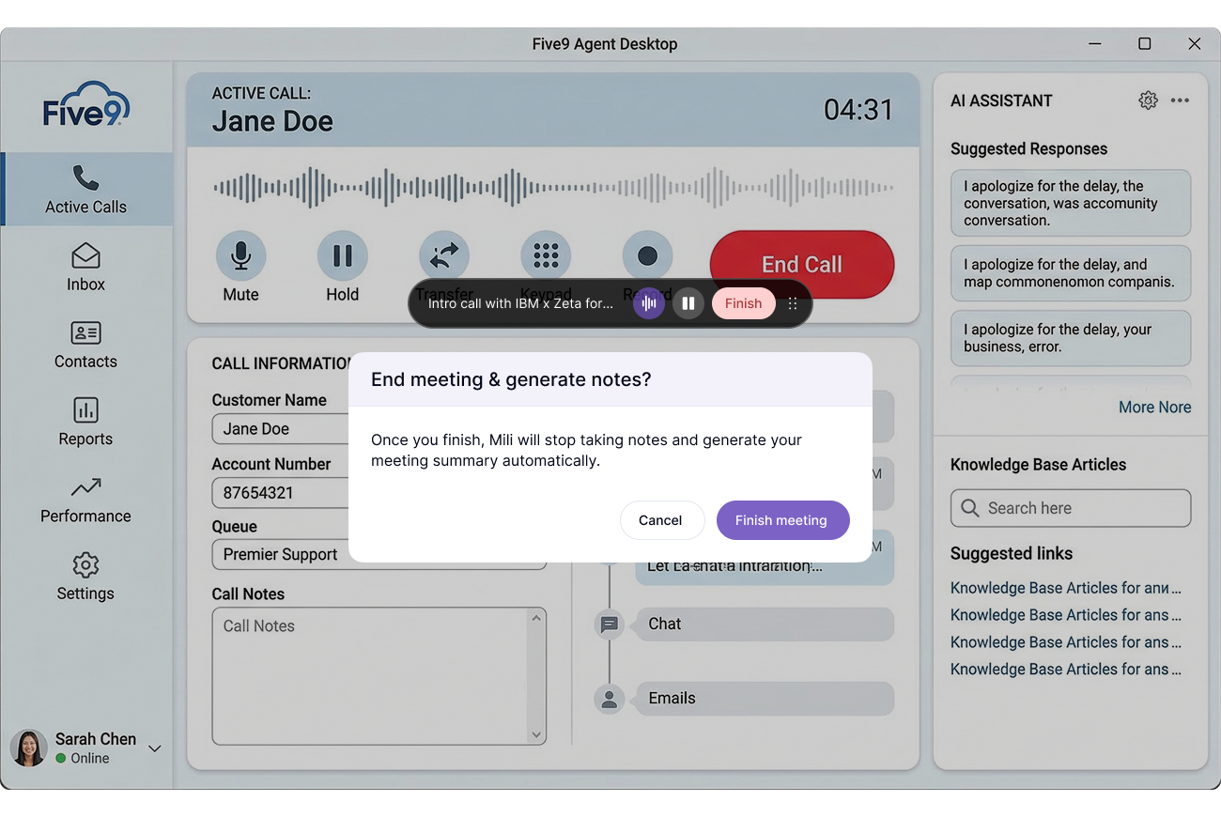Click Call Notes scrollbar down arrow

537,734
